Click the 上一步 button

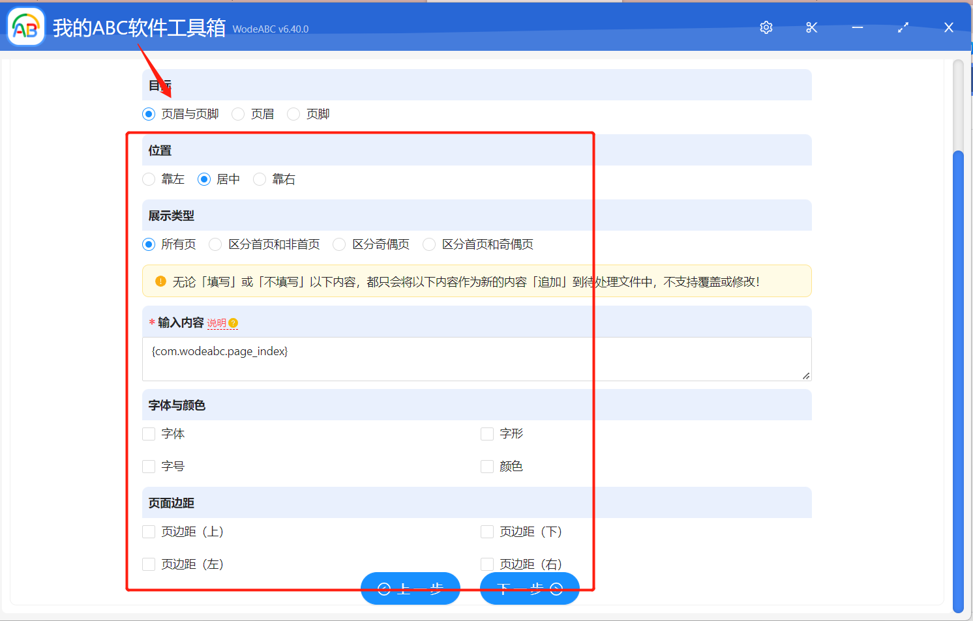pos(410,588)
